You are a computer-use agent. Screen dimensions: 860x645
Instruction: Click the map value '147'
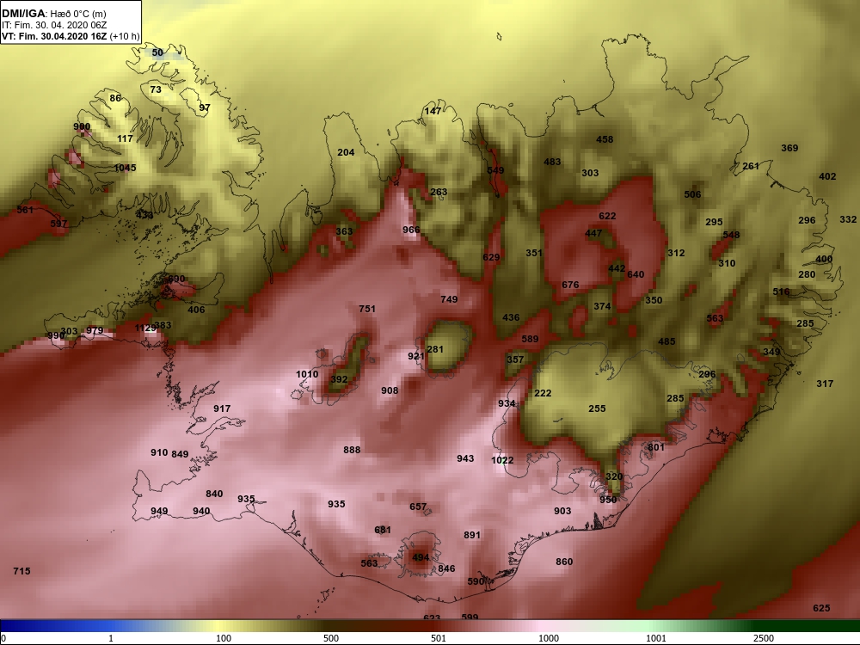[433, 111]
